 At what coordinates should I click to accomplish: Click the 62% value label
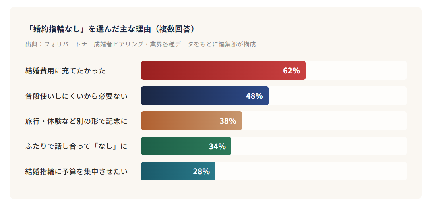tap(291, 71)
